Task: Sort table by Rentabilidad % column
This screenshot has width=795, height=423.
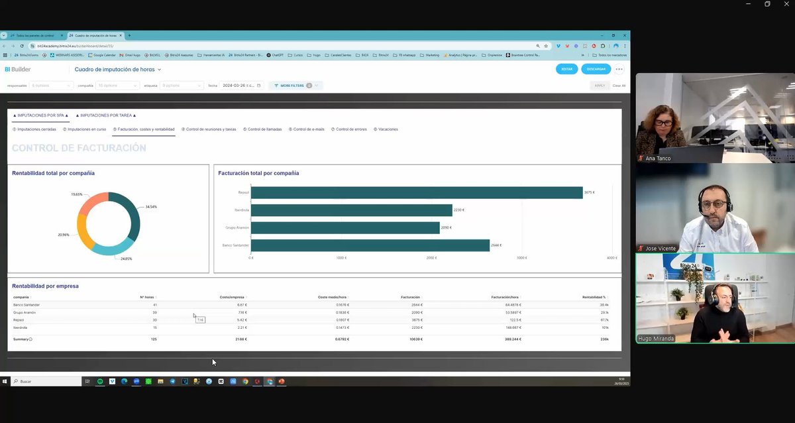Action: (594, 297)
